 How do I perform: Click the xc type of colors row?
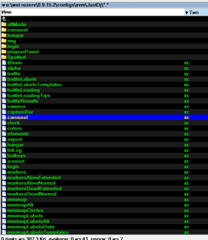[x=186, y=129]
